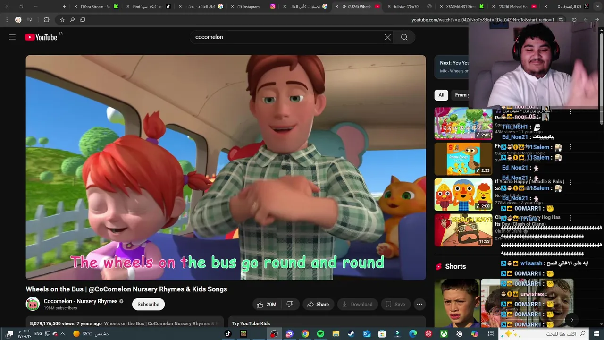The image size is (604, 340).
Task: Open the Animal Songs 2:33 thumbnail
Action: click(x=463, y=159)
